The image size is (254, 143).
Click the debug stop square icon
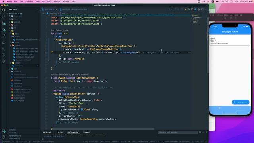point(192,10)
